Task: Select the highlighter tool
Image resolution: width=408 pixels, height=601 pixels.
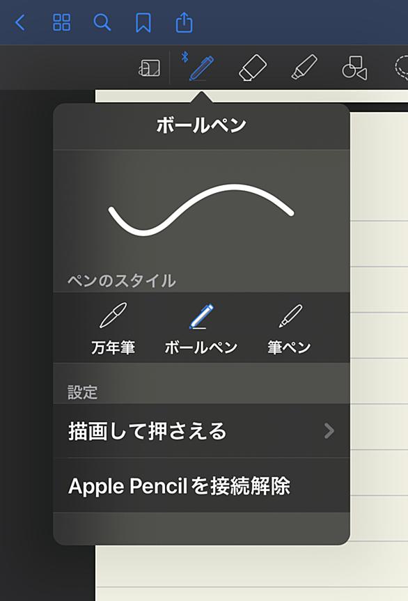Action: (x=304, y=67)
